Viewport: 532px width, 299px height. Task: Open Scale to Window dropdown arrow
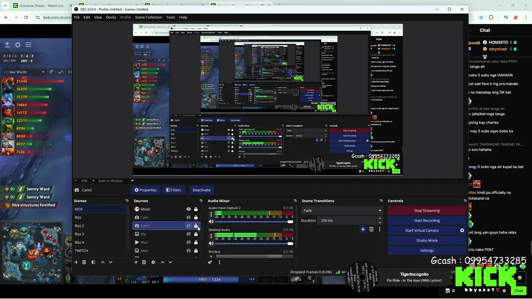pos(132,181)
